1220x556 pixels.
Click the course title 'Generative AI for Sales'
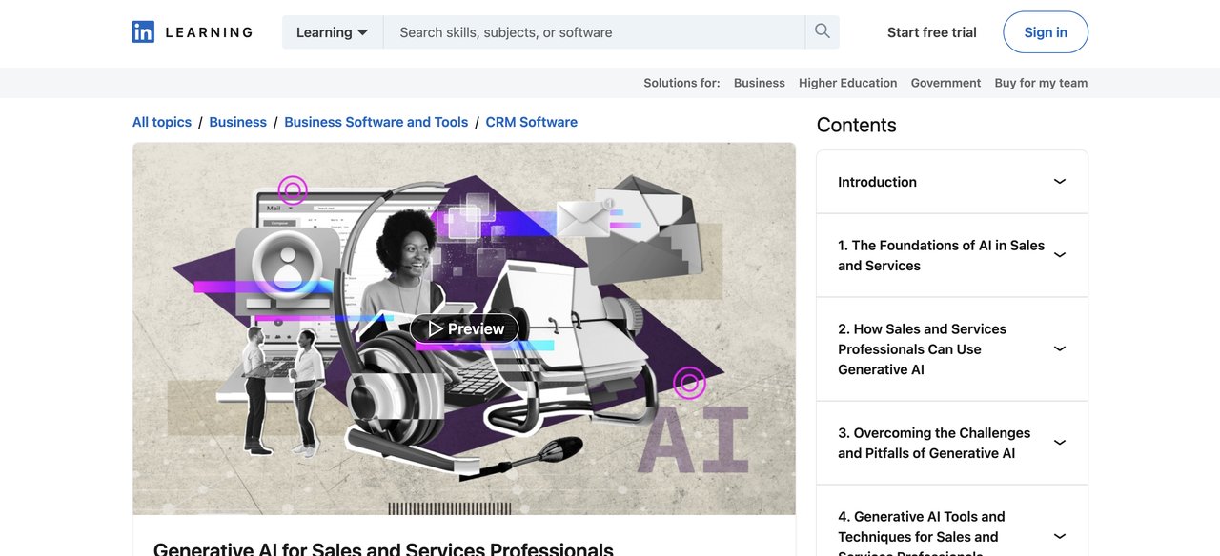383,548
